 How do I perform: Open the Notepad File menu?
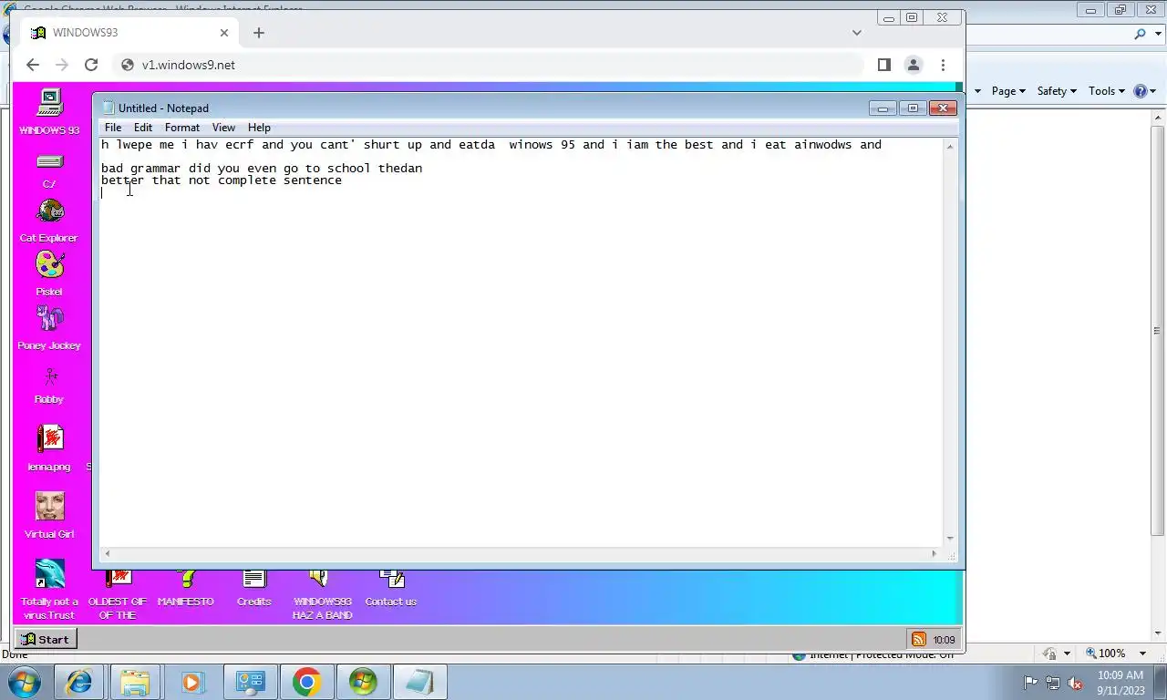coord(113,128)
